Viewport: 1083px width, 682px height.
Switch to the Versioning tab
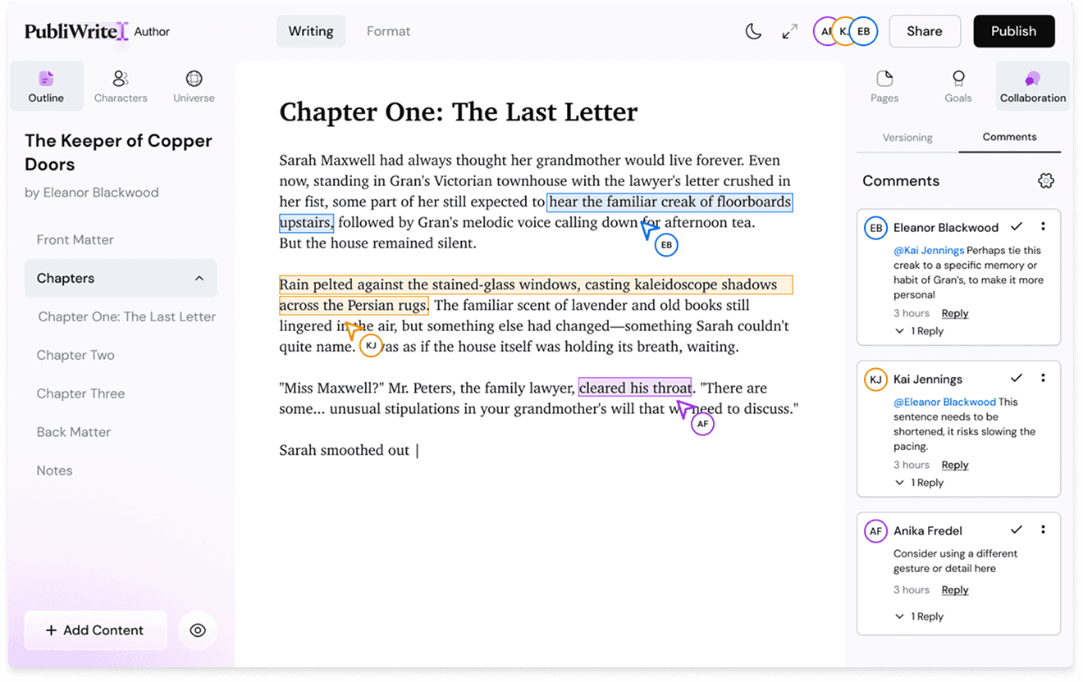tap(907, 138)
